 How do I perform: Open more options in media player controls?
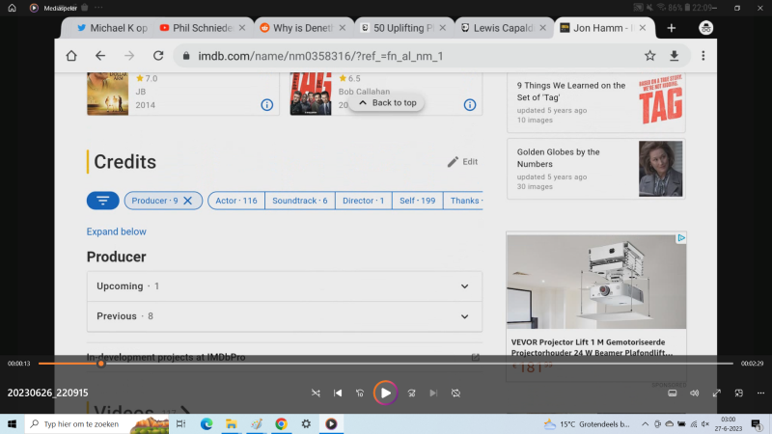tap(760, 393)
